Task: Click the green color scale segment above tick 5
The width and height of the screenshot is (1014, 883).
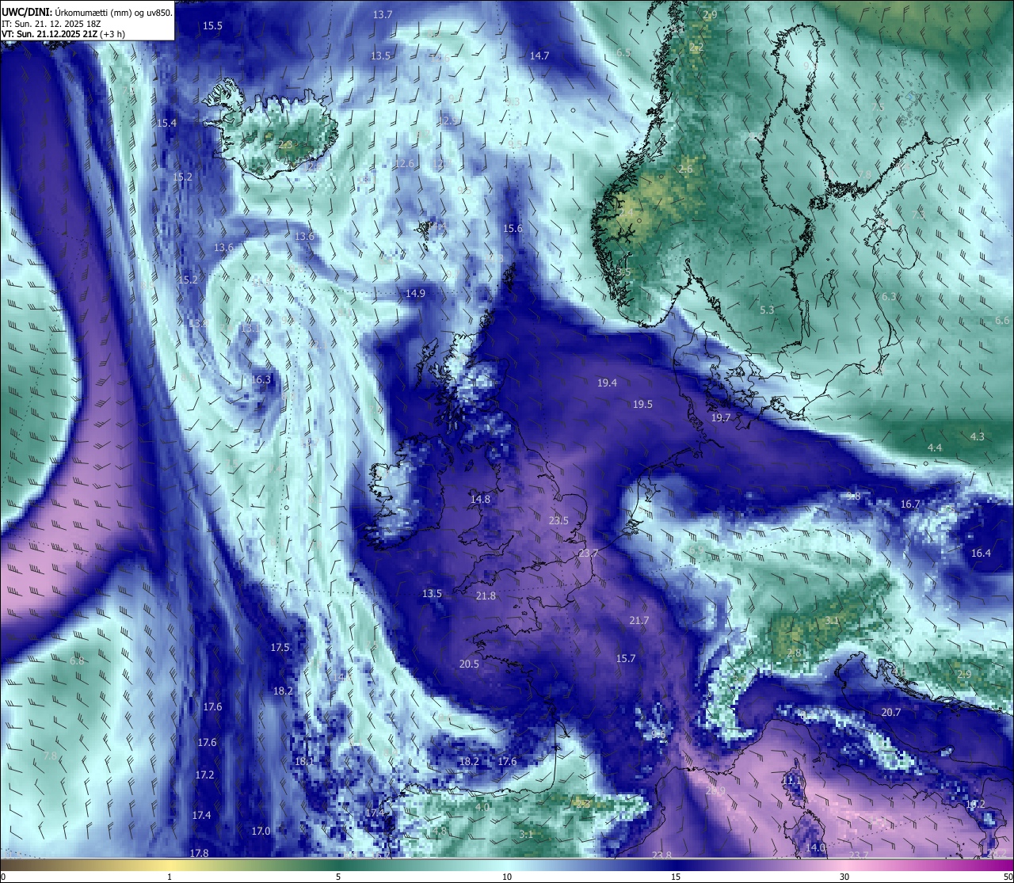Action: (338, 865)
